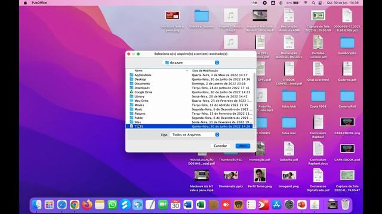Select the Pictures folder row
This screenshot has width=382, height=214.
click(x=190, y=114)
